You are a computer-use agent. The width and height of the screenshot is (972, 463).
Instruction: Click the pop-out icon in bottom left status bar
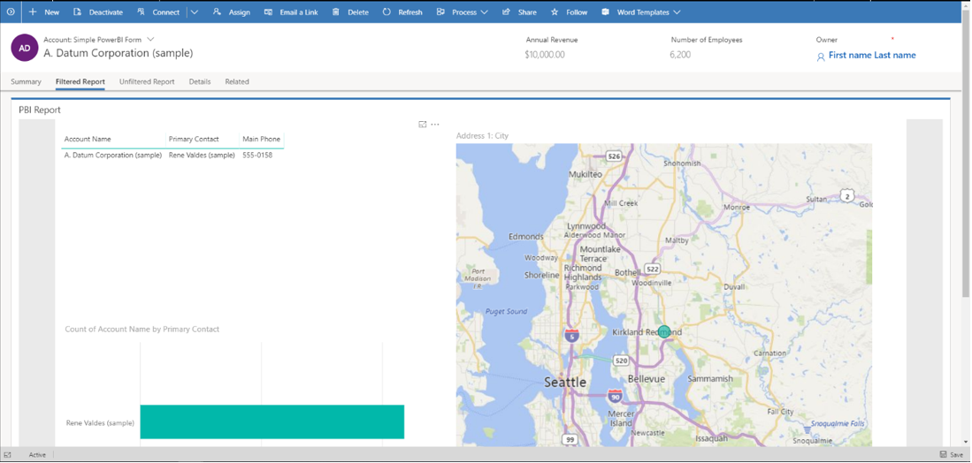click(8, 454)
